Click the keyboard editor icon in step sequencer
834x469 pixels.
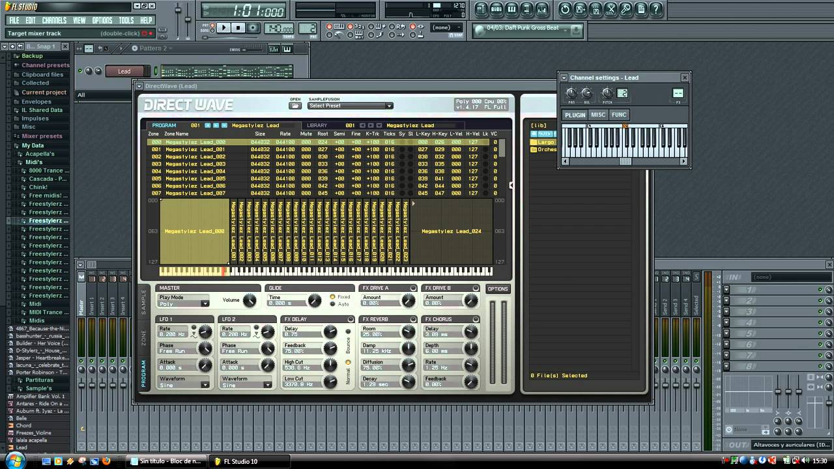[287, 49]
